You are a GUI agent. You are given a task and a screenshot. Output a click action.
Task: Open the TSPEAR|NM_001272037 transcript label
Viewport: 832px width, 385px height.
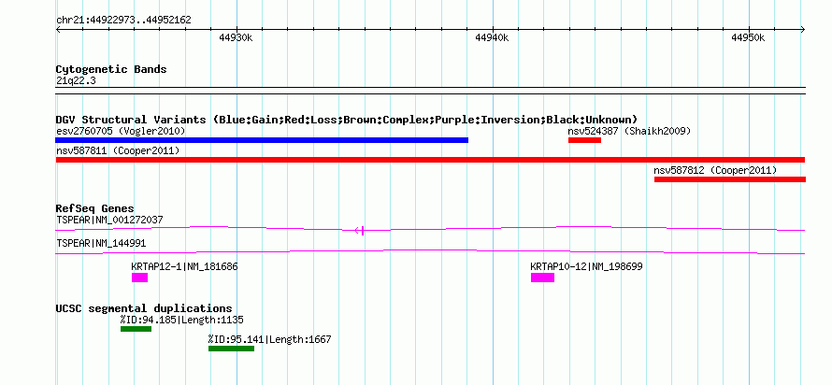click(109, 220)
